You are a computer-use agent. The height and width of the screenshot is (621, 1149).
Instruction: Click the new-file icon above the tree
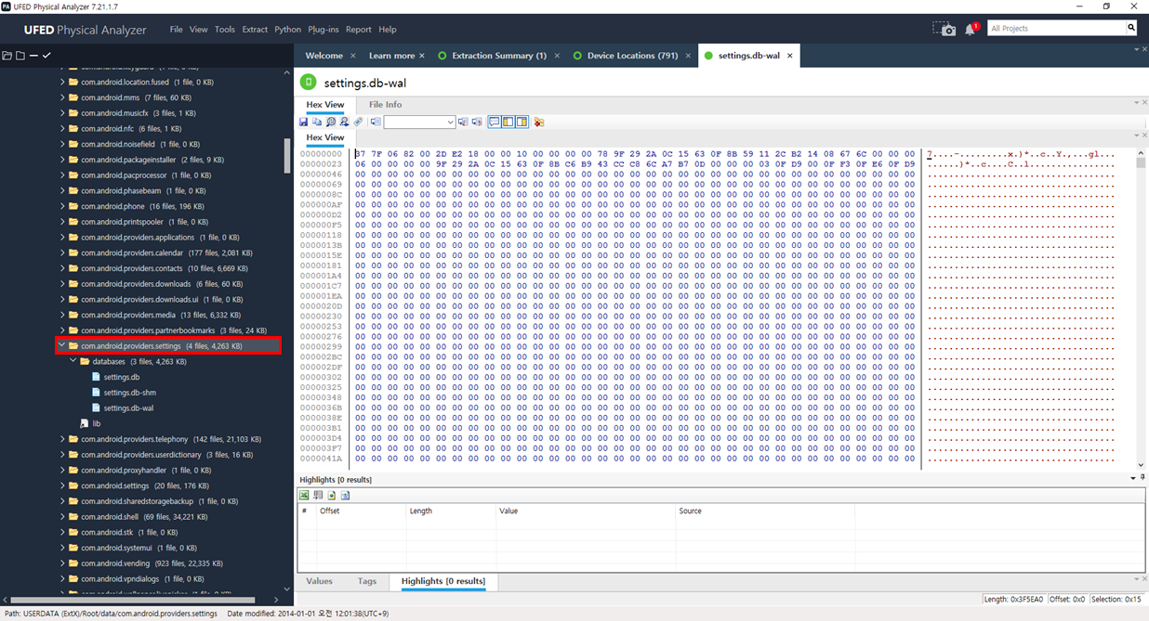pyautogui.click(x=20, y=56)
